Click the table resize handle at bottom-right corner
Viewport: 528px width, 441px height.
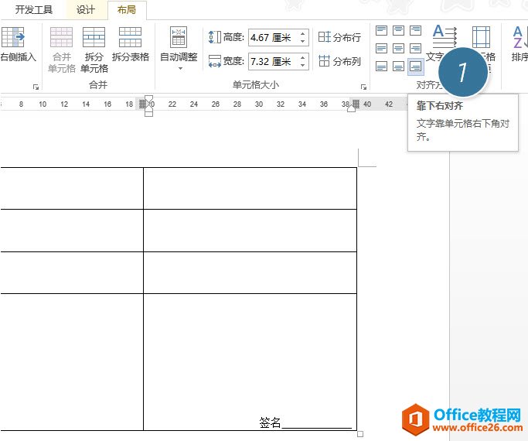pyautogui.click(x=360, y=434)
